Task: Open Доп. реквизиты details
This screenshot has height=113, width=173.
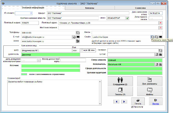Action: coord(150,81)
